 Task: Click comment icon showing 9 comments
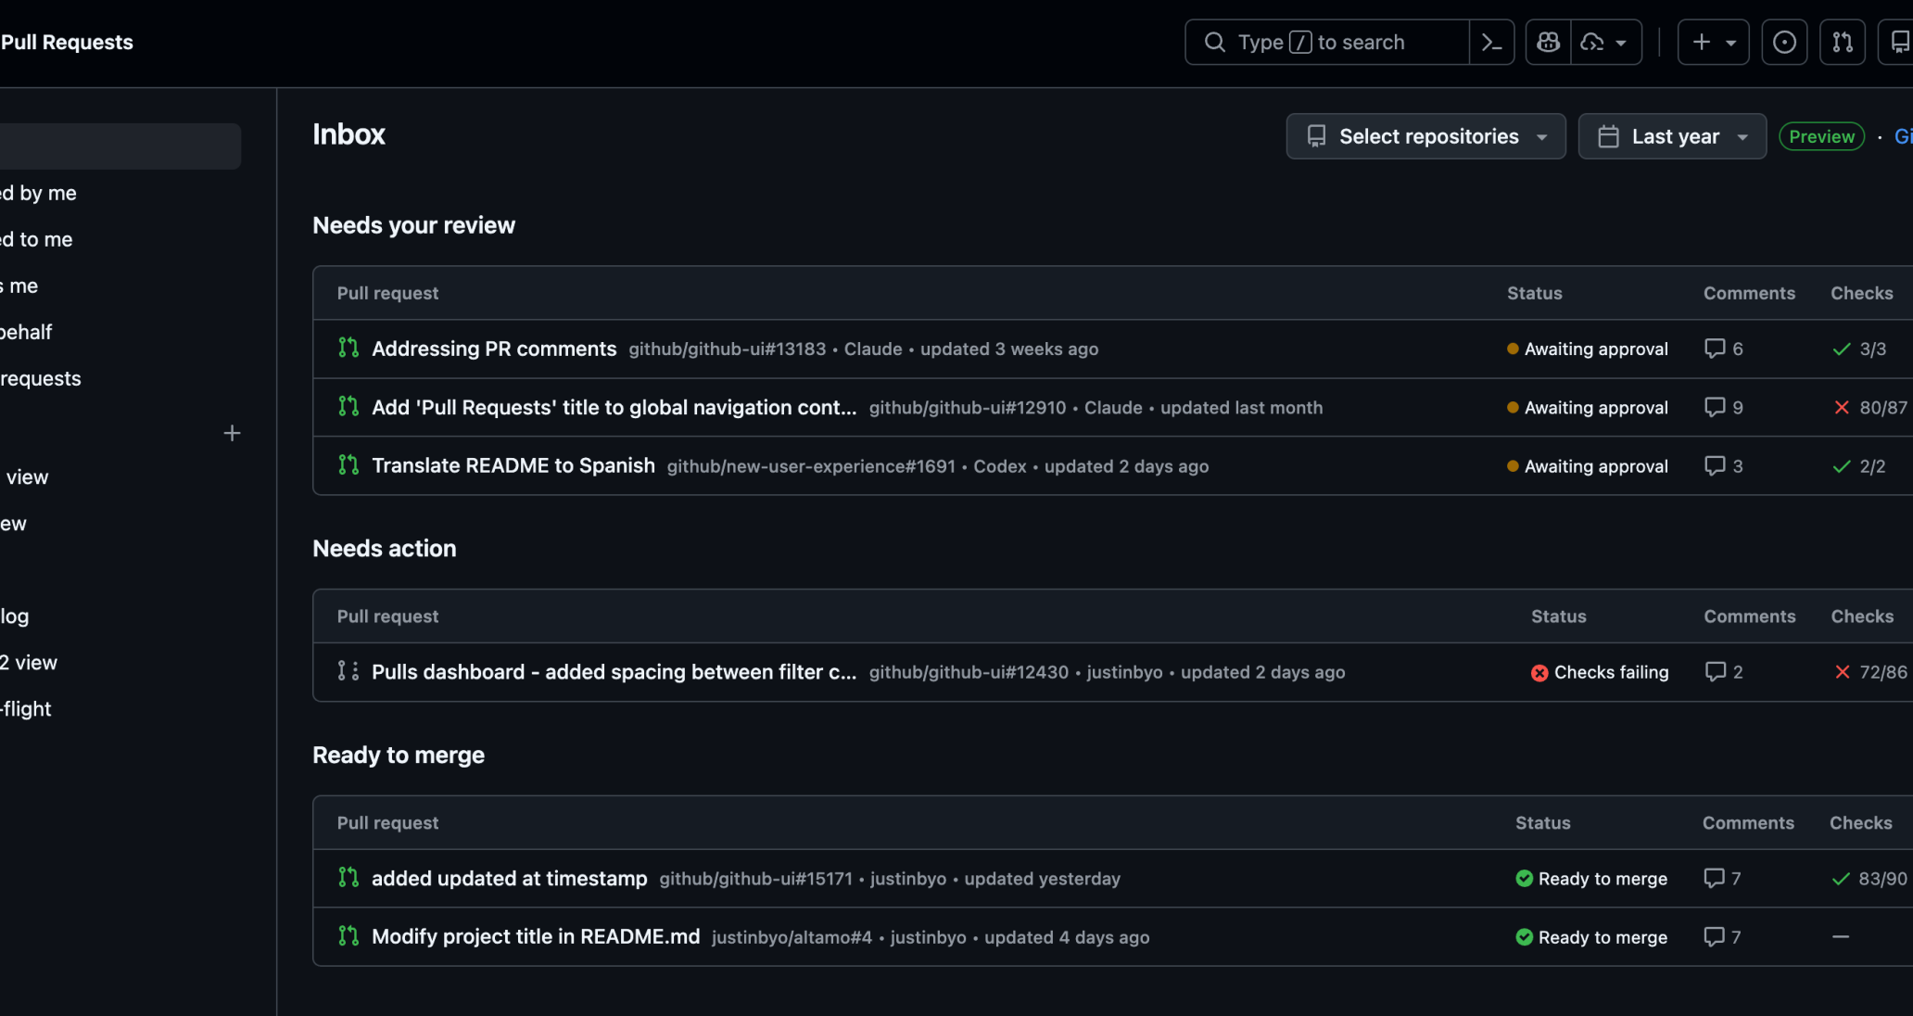pos(1715,407)
